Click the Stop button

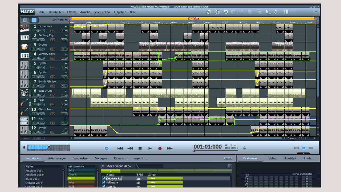140,148
